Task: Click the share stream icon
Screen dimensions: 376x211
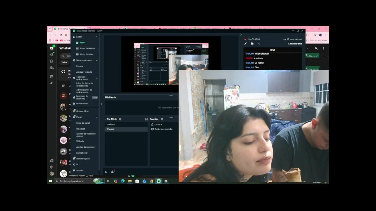Action: tap(259, 44)
